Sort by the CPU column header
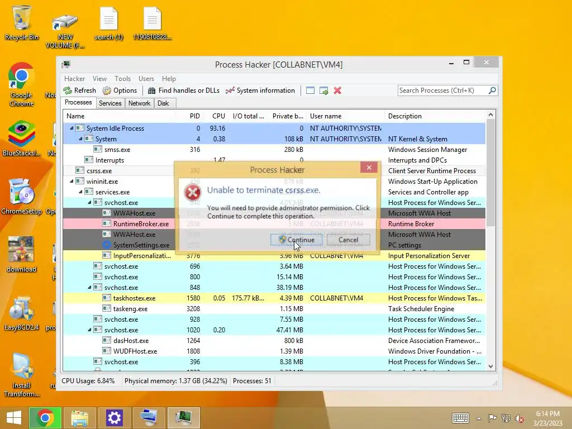The height and width of the screenshot is (429, 572). tap(216, 116)
